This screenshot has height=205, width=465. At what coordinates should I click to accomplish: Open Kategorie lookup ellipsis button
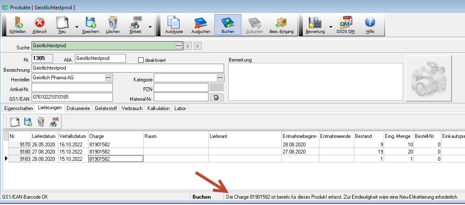pos(220,78)
